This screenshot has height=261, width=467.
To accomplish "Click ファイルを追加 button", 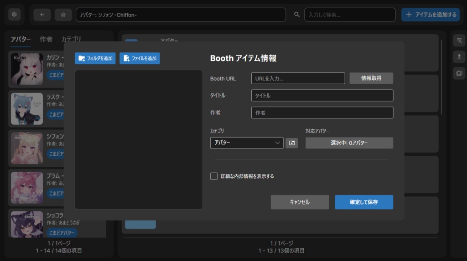I will point(140,58).
